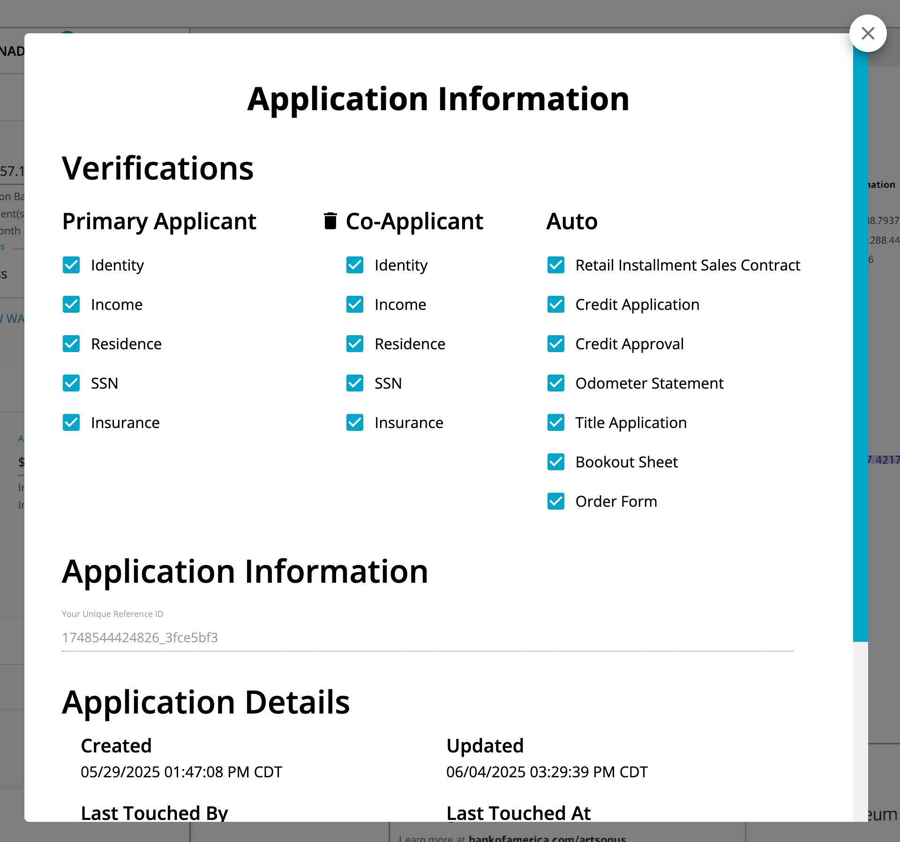Uncheck Retail Installment Sales Contract under Auto

pos(555,265)
